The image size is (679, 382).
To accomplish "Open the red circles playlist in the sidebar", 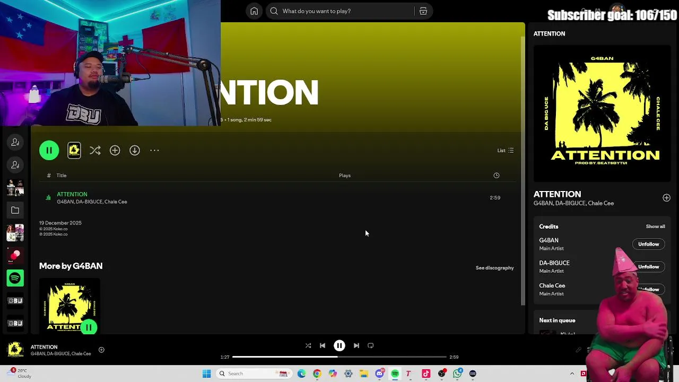I will point(15,256).
